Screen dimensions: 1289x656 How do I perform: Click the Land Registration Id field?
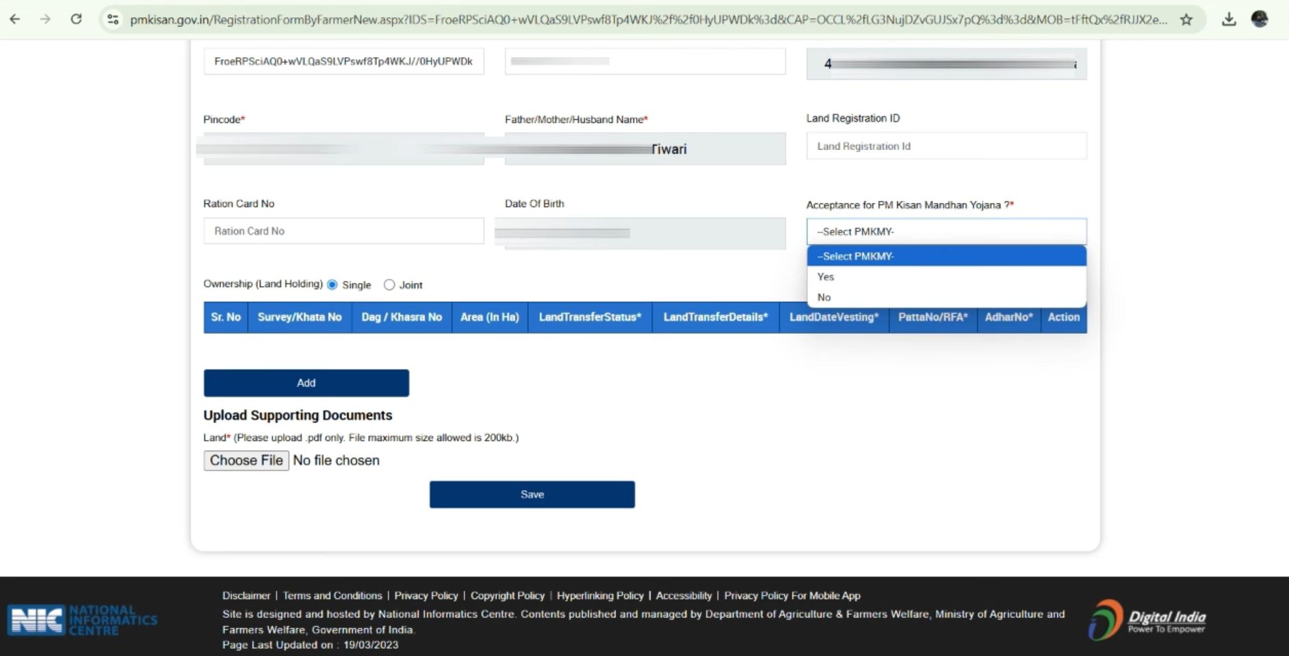pos(946,146)
